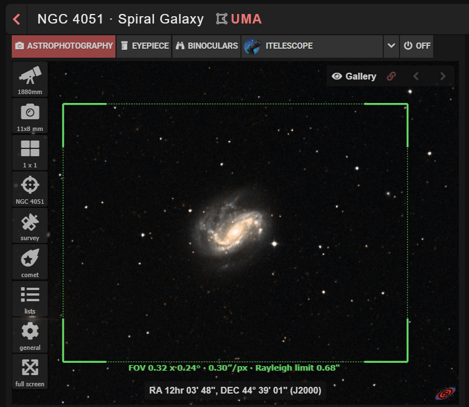Viewport: 469px width, 407px height.
Task: Turn the field-of-view overlay OFF
Action: point(417,46)
